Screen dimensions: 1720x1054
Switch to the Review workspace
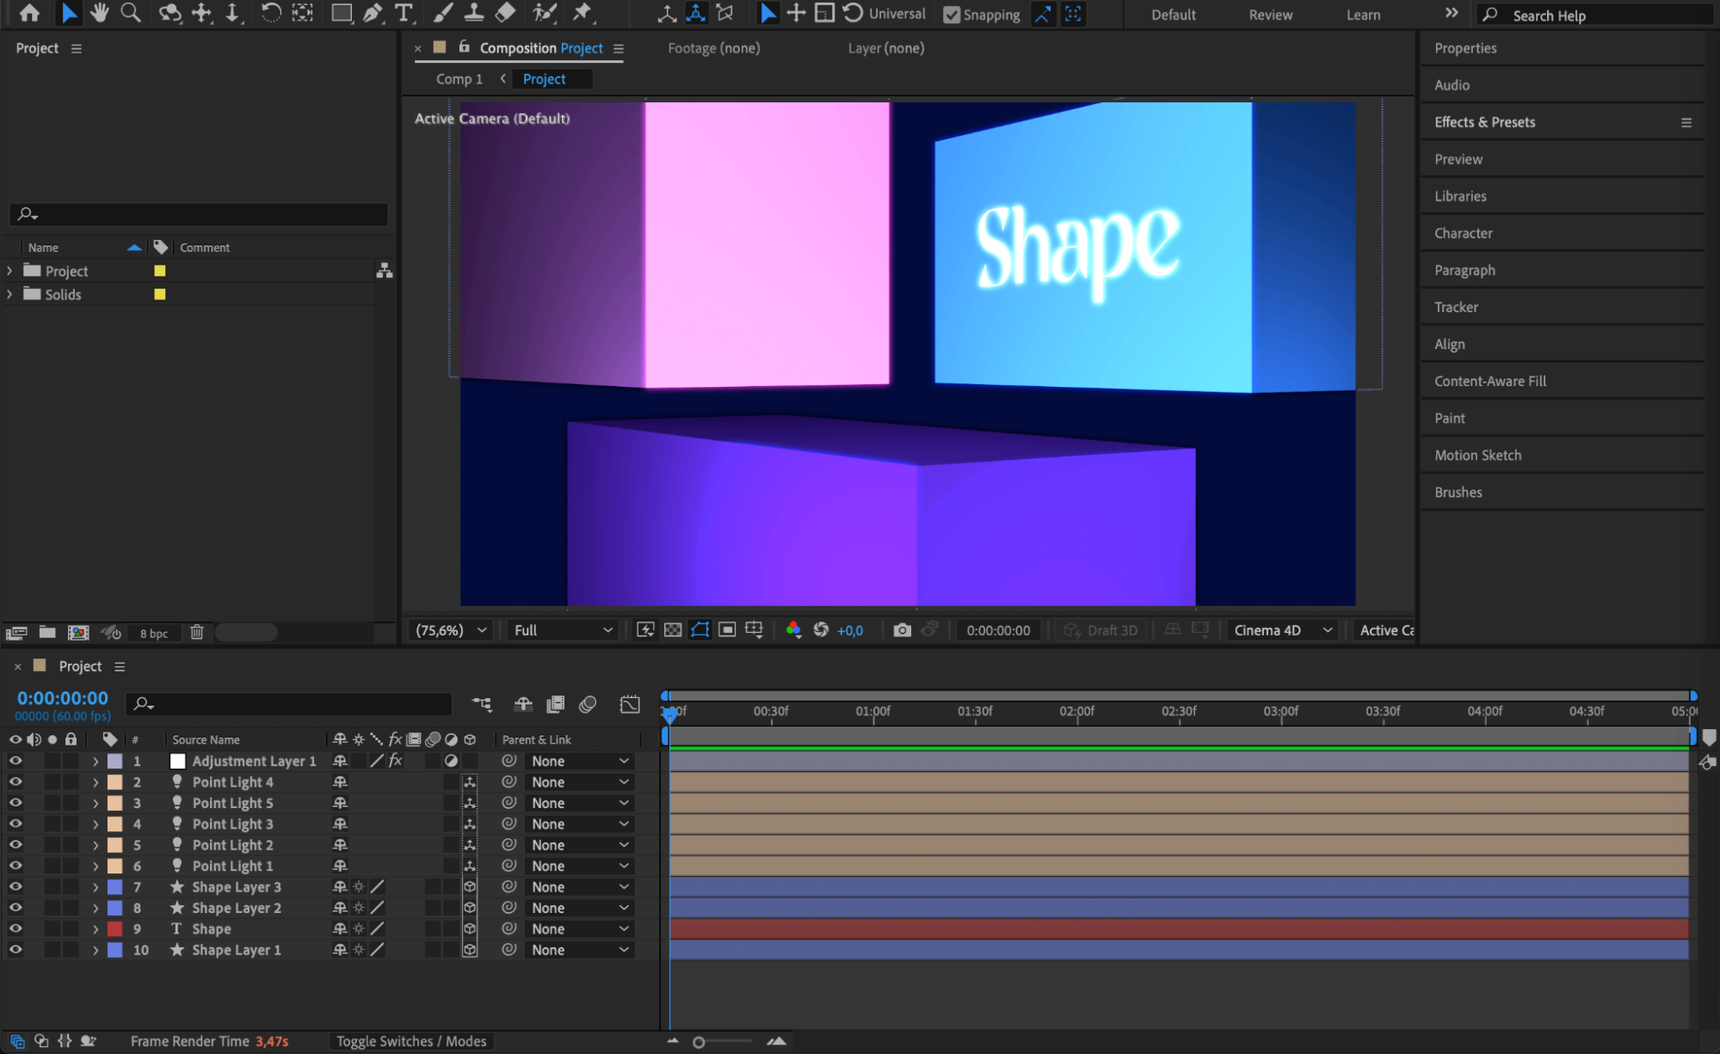1270,15
